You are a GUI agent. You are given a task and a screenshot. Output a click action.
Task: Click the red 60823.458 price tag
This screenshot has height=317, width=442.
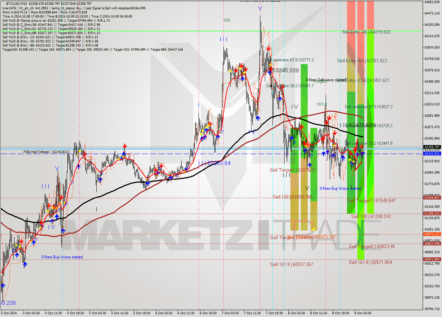432,244
